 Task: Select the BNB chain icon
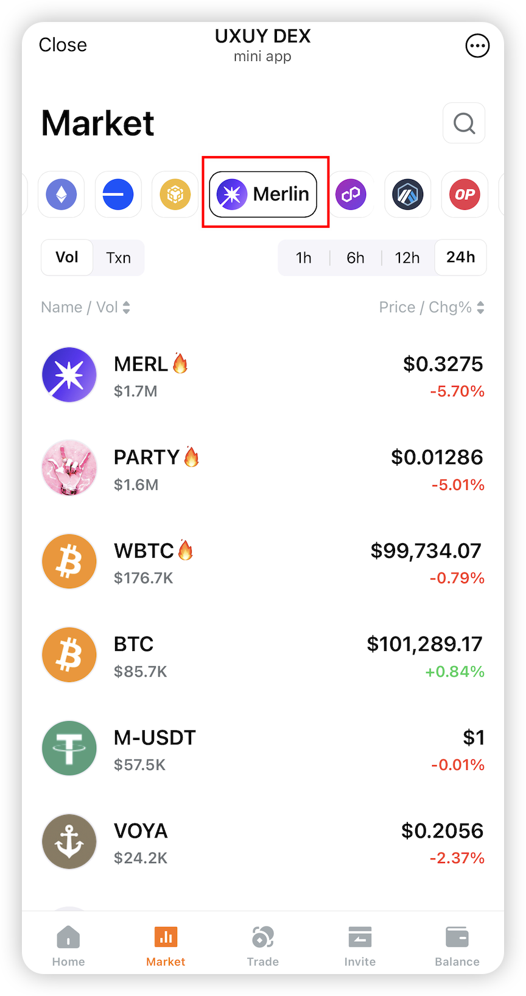pos(175,195)
